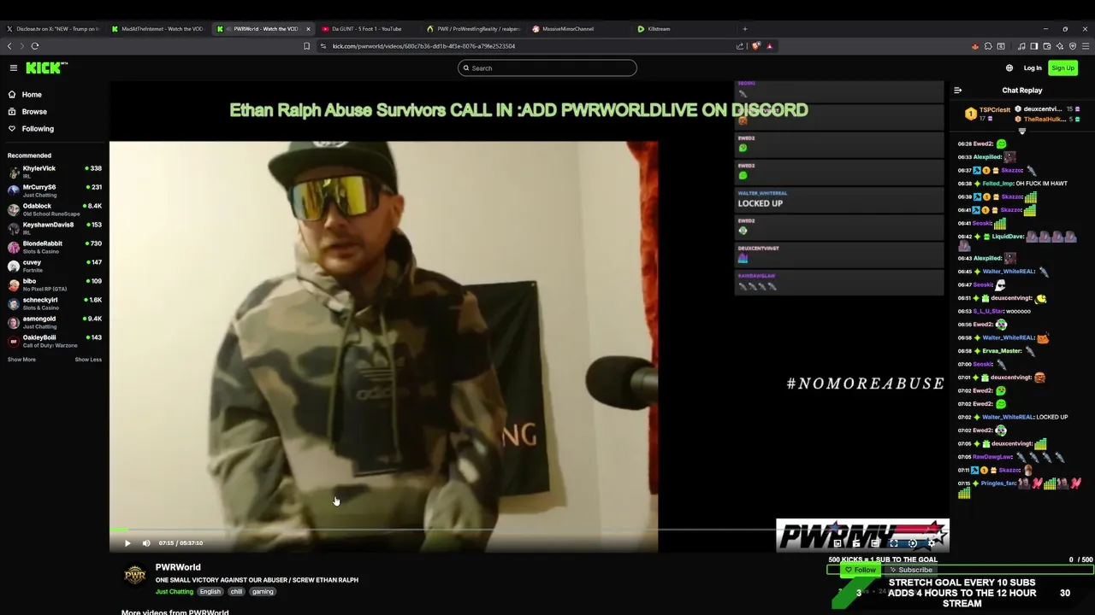The image size is (1095, 615).
Task: Select the gaming tag
Action: click(263, 591)
